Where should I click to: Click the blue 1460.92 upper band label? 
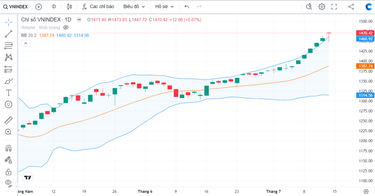point(365,39)
